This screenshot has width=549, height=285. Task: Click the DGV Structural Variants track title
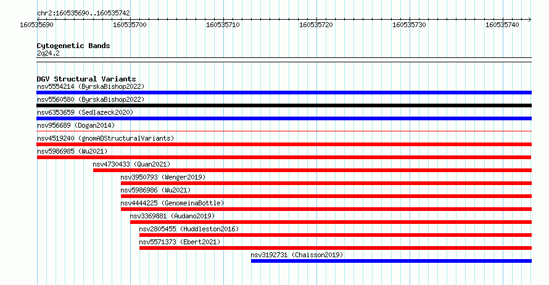pyautogui.click(x=86, y=79)
